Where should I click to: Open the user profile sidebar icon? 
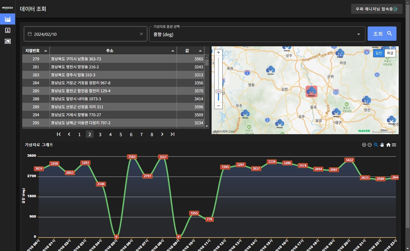[8, 30]
